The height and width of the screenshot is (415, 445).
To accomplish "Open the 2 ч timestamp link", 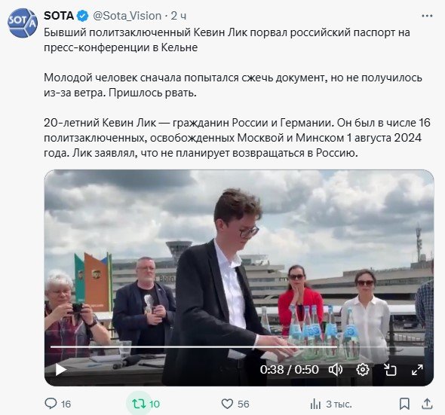I will pos(179,16).
